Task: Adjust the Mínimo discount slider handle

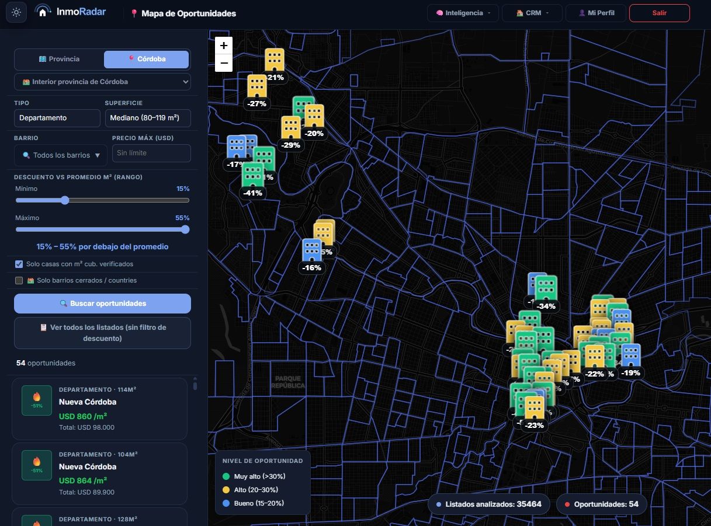Action: pos(65,200)
